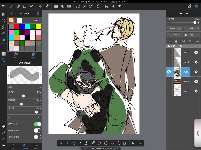Viewport: 201px width, 150px height.
Task: Decrease brush opacity with minus
Action: click(10, 104)
